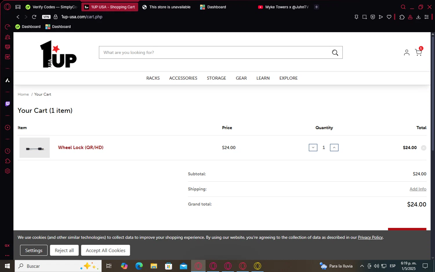The width and height of the screenshot is (435, 272).
Task: Click the Wheel Lock product thumbnail
Action: [35, 148]
